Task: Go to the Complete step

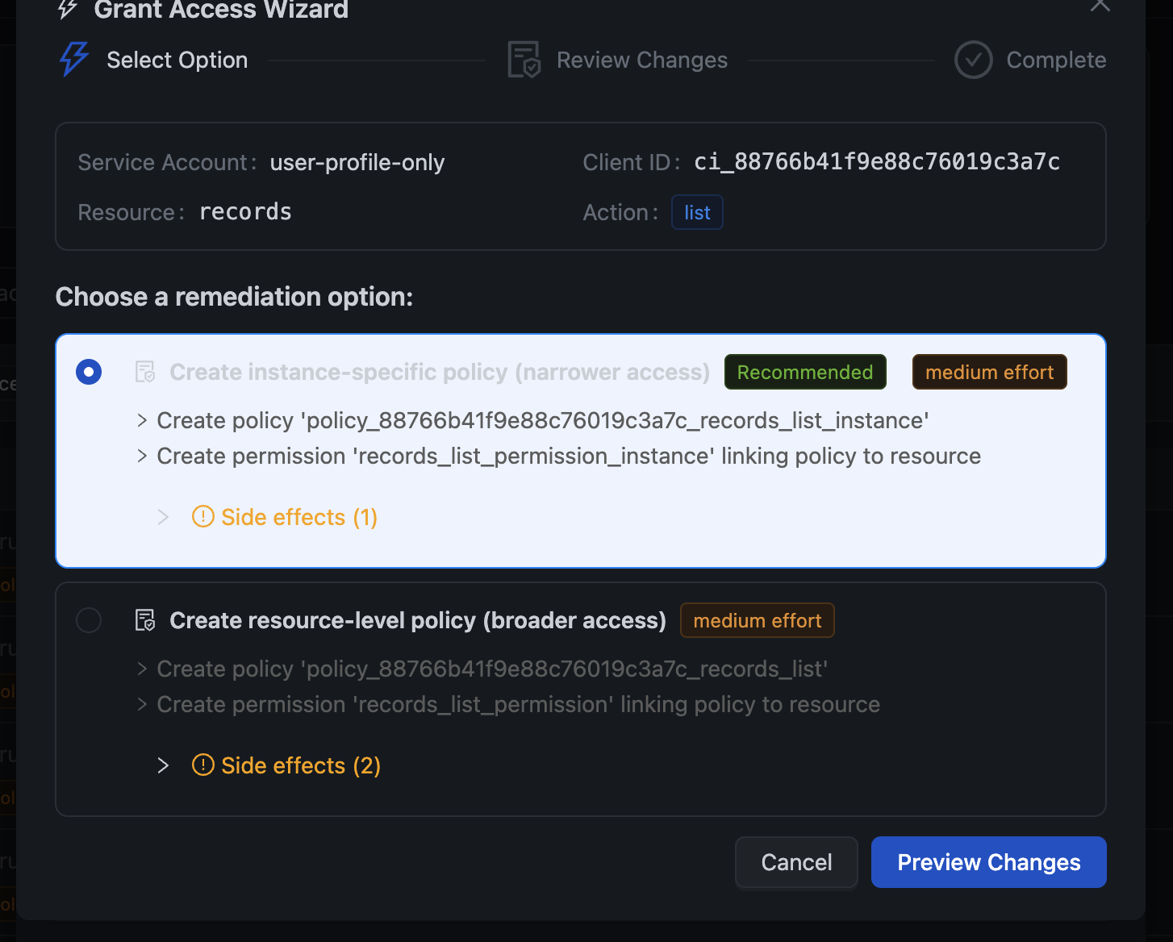Action: pos(1055,60)
